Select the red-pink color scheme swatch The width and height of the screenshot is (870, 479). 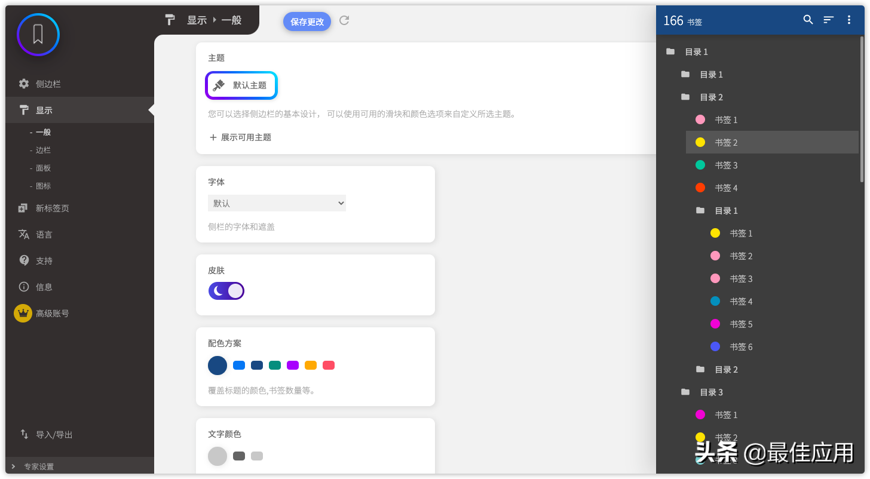click(329, 365)
